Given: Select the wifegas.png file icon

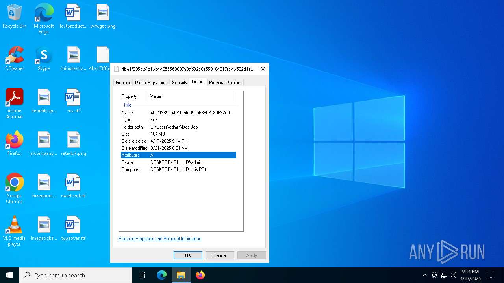Looking at the screenshot, I should click(103, 16).
